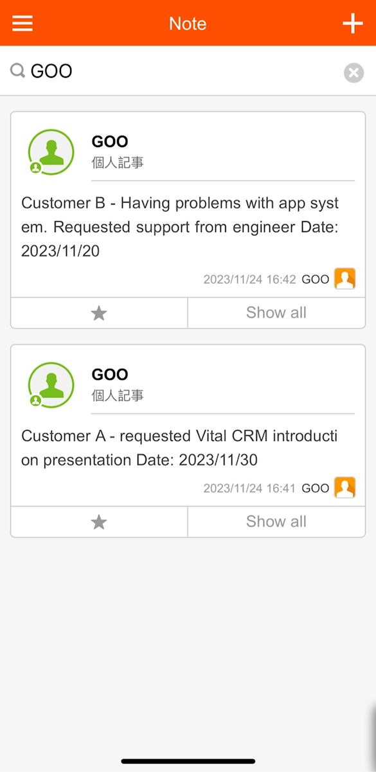Screen dimensions: 376x772
Task: Show all of the Customer B note
Action: 276,313
